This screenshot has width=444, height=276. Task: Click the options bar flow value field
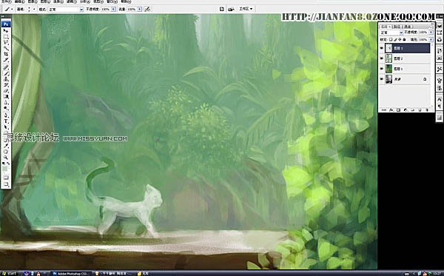(x=132, y=10)
